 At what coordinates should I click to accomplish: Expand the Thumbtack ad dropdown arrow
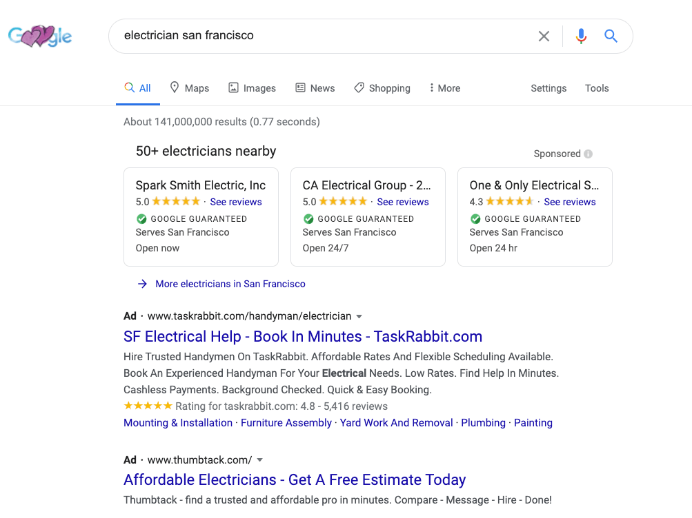point(259,460)
